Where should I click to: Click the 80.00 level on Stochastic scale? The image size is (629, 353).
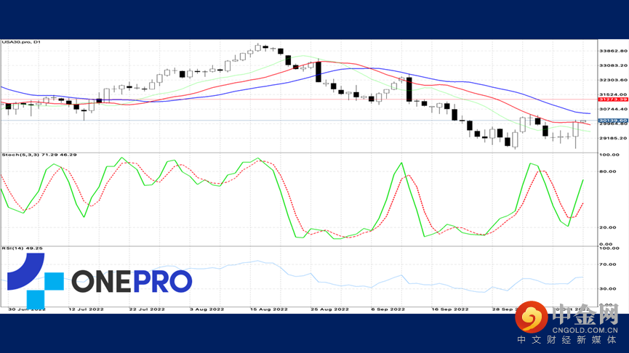(608, 171)
